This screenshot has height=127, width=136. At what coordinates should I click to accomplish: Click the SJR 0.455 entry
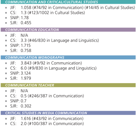tap(21, 23)
